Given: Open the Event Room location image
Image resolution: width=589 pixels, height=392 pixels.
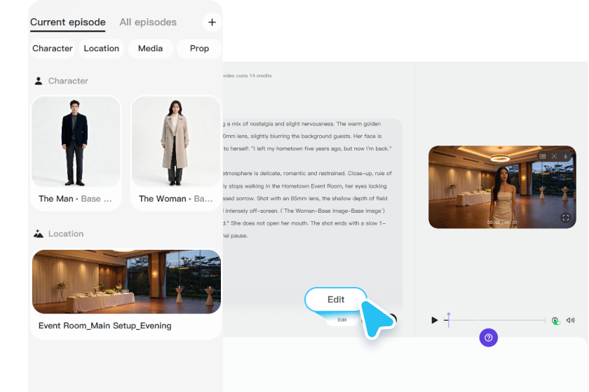Looking at the screenshot, I should point(126,281).
